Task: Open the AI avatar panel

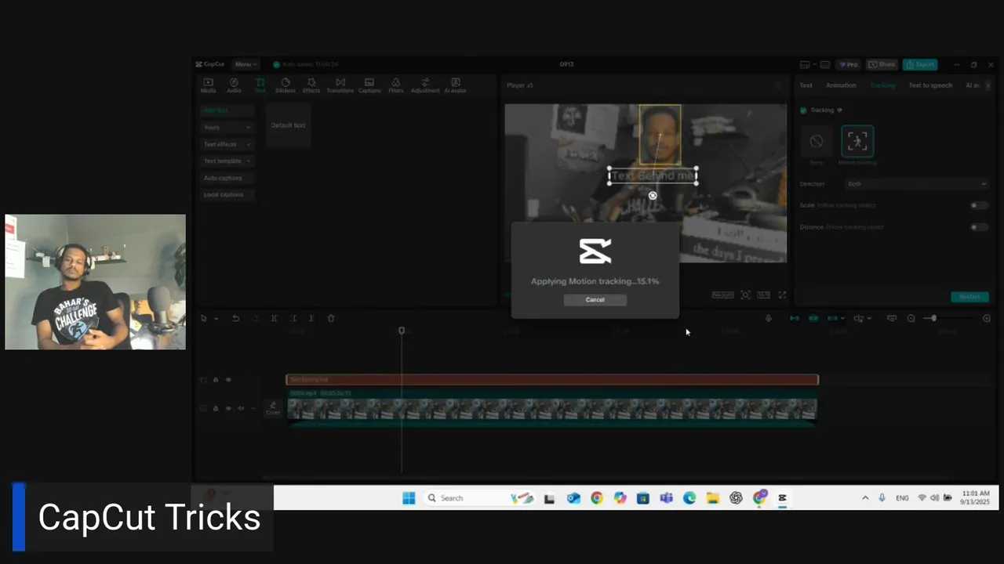Action: point(456,85)
